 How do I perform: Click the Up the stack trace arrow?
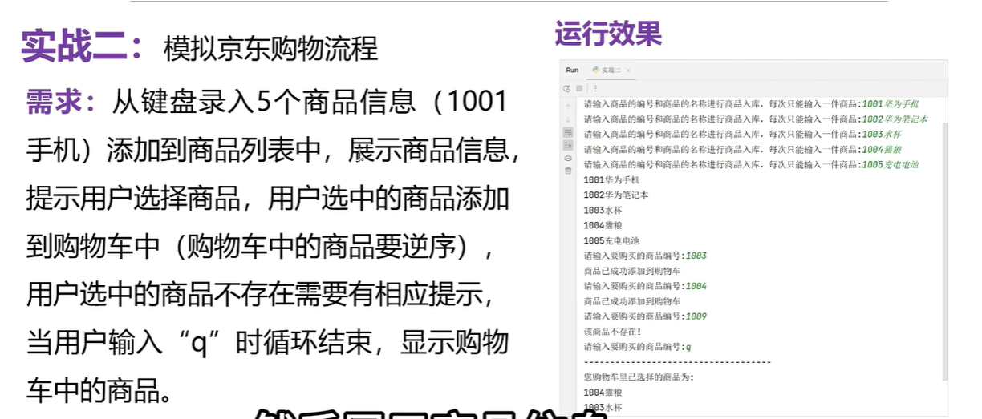[x=568, y=106]
